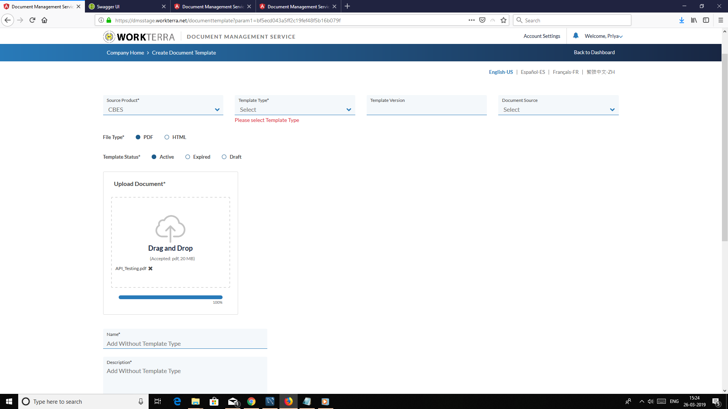Image resolution: width=728 pixels, height=409 pixels.
Task: Bookmark this page with the star icon
Action: click(x=504, y=20)
